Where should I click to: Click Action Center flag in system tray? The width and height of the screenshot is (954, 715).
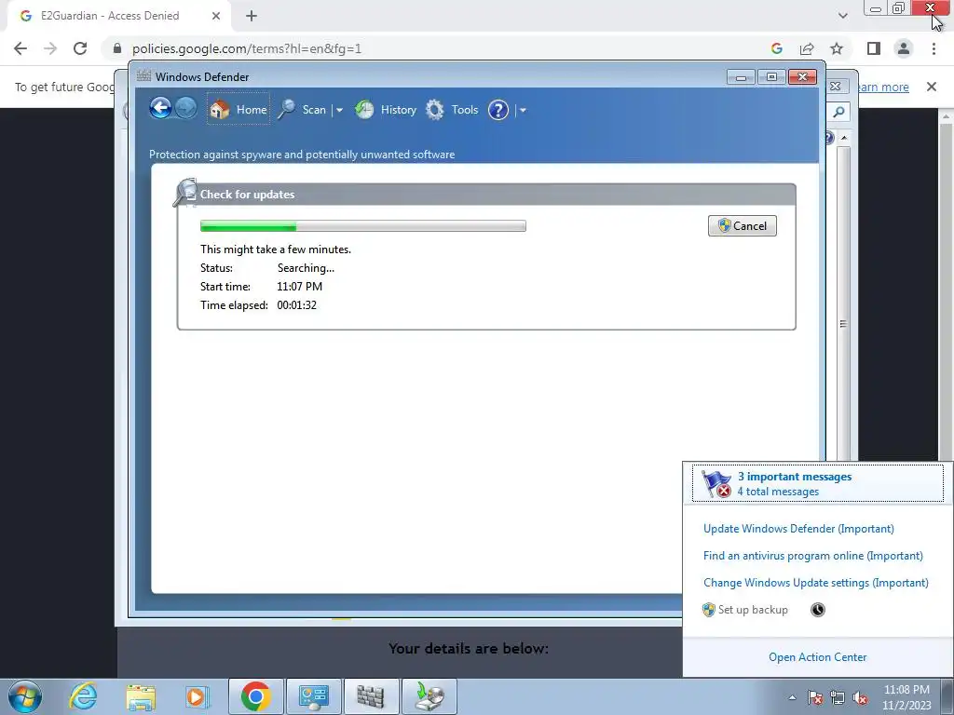click(x=815, y=697)
